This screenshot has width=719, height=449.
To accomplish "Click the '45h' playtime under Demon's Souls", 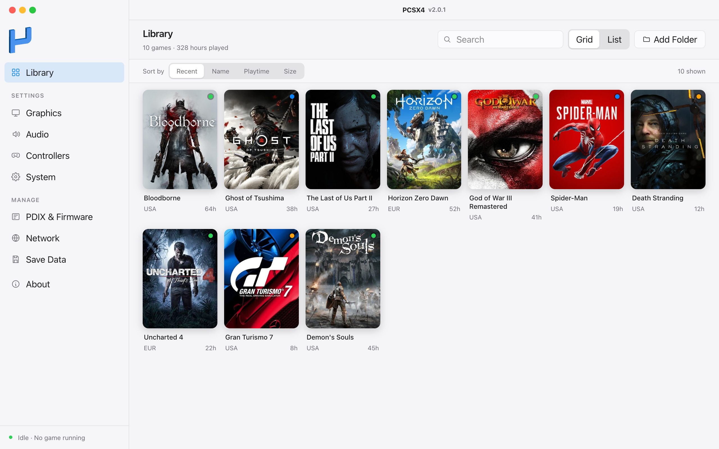I will click(x=373, y=348).
